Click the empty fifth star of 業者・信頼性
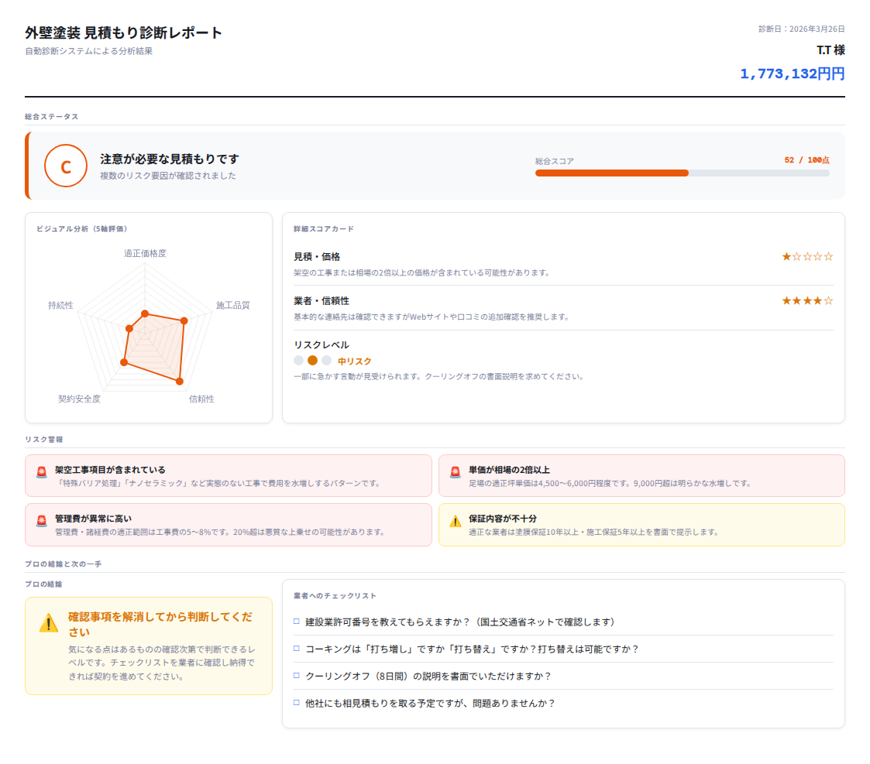Screen dimensions: 870x764 828,300
